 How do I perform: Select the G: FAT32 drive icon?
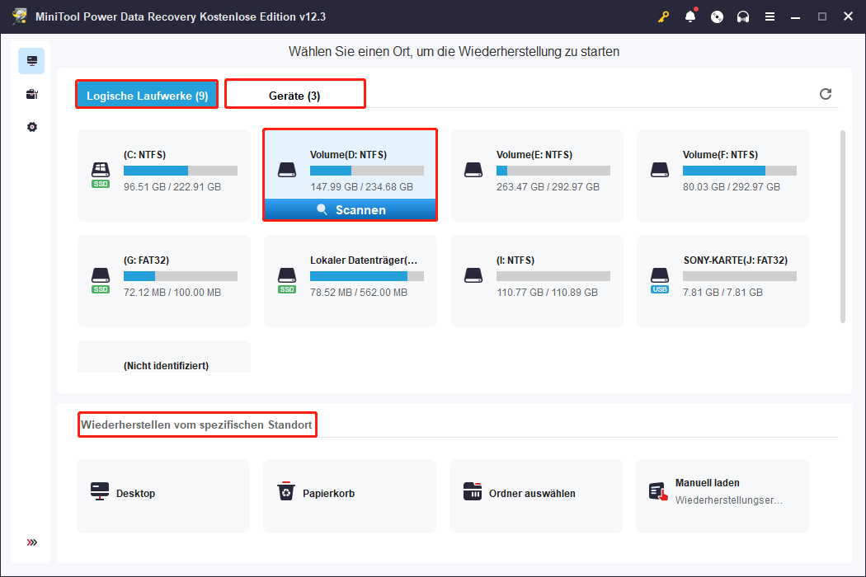click(101, 280)
